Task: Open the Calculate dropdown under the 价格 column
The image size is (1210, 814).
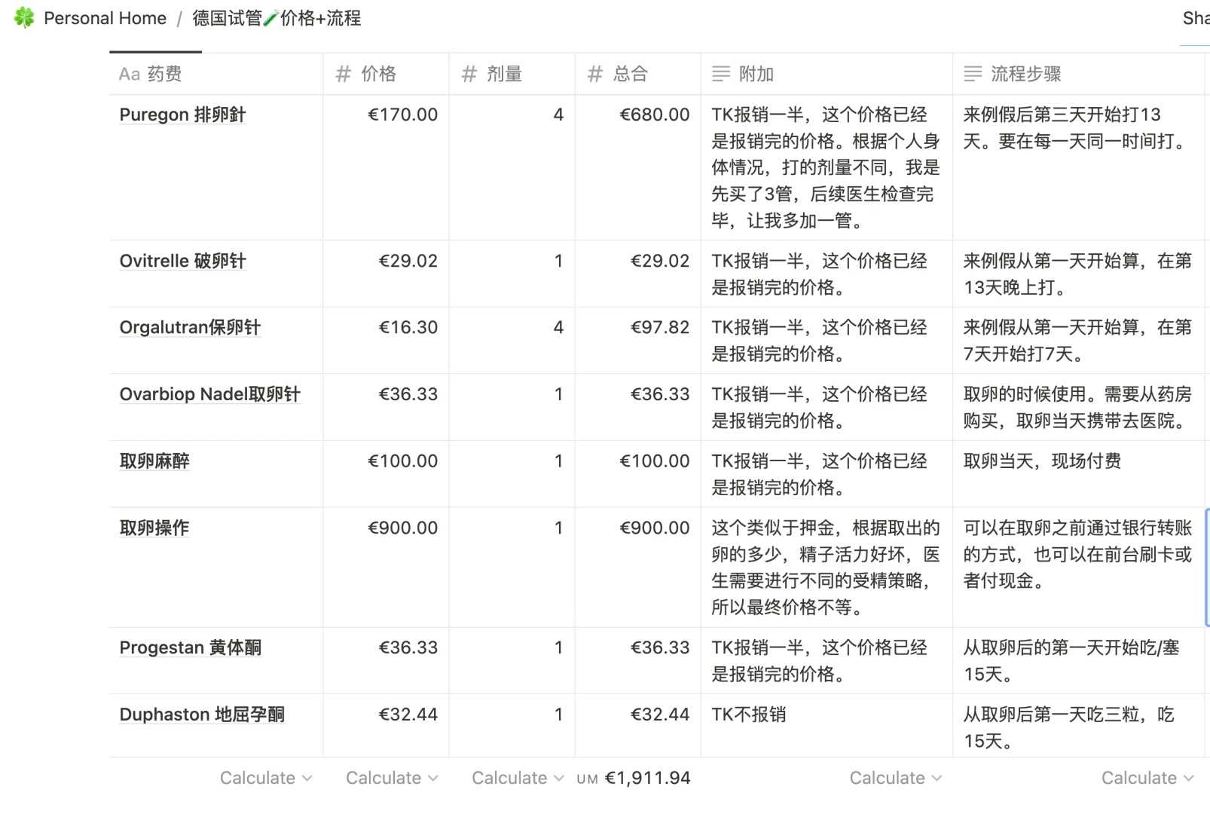Action: tap(391, 777)
